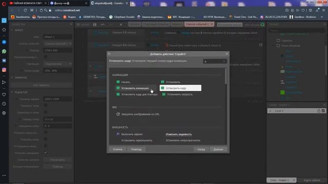This screenshot has height=184, width=328.
Task: Open a new browser tab
Action: 133,3
